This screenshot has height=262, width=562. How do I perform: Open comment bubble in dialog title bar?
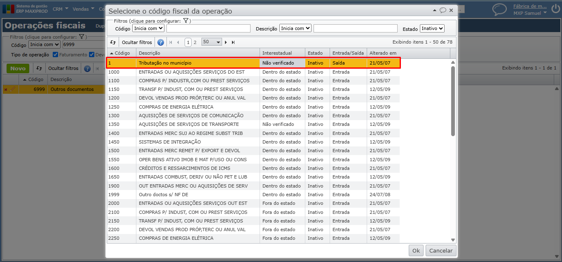pyautogui.click(x=443, y=10)
